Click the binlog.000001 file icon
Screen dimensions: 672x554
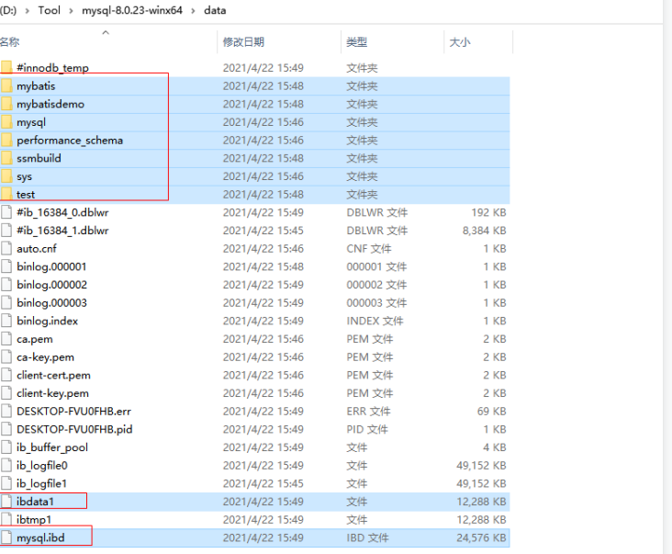pyautogui.click(x=6, y=266)
